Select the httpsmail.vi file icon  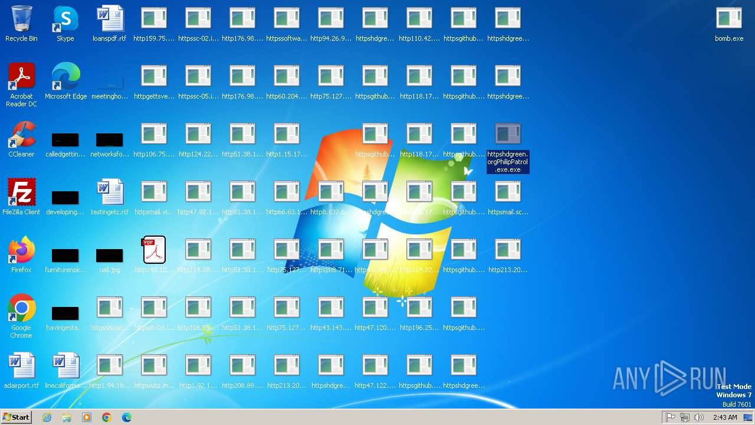[x=154, y=197]
